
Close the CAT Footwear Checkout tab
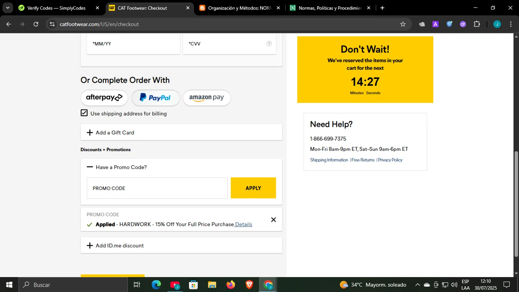188,8
